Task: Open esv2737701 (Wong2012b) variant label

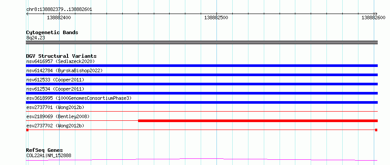Action: [55, 107]
